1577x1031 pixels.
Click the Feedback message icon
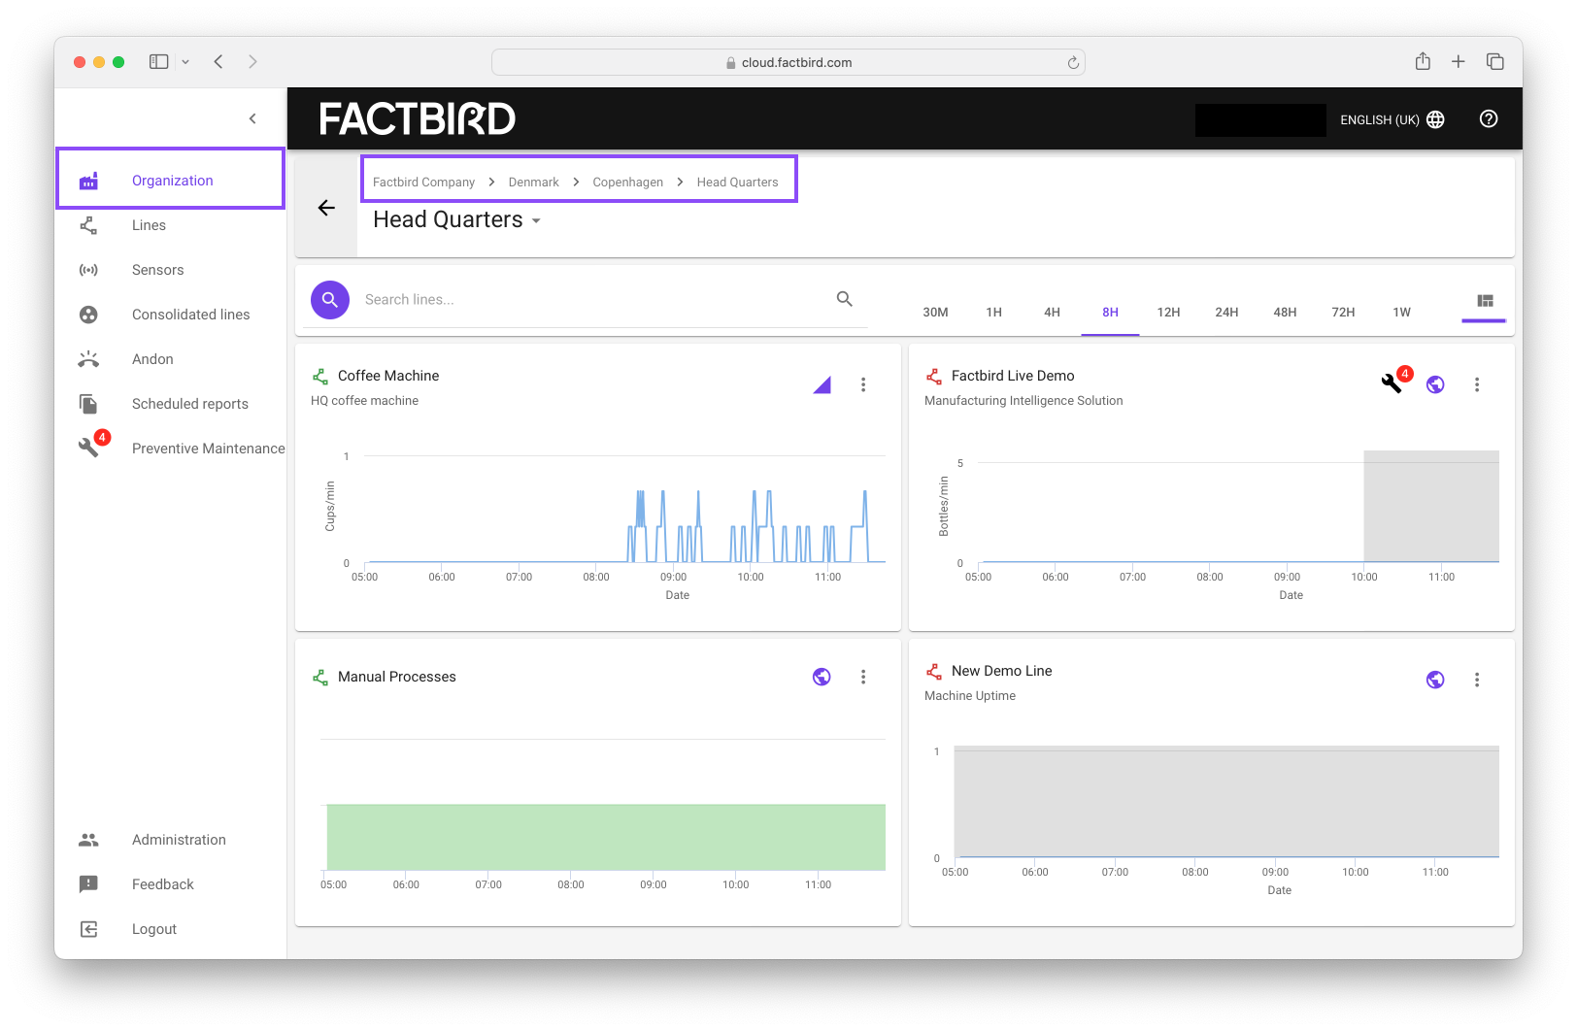[x=88, y=884]
